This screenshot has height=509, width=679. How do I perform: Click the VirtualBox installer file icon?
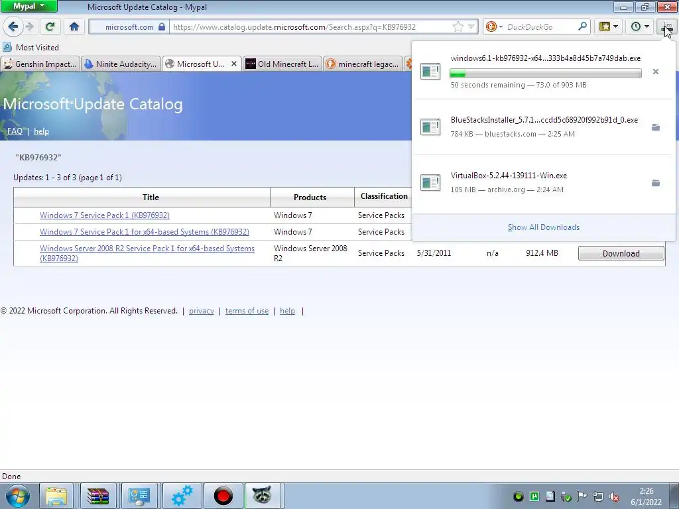pos(430,182)
